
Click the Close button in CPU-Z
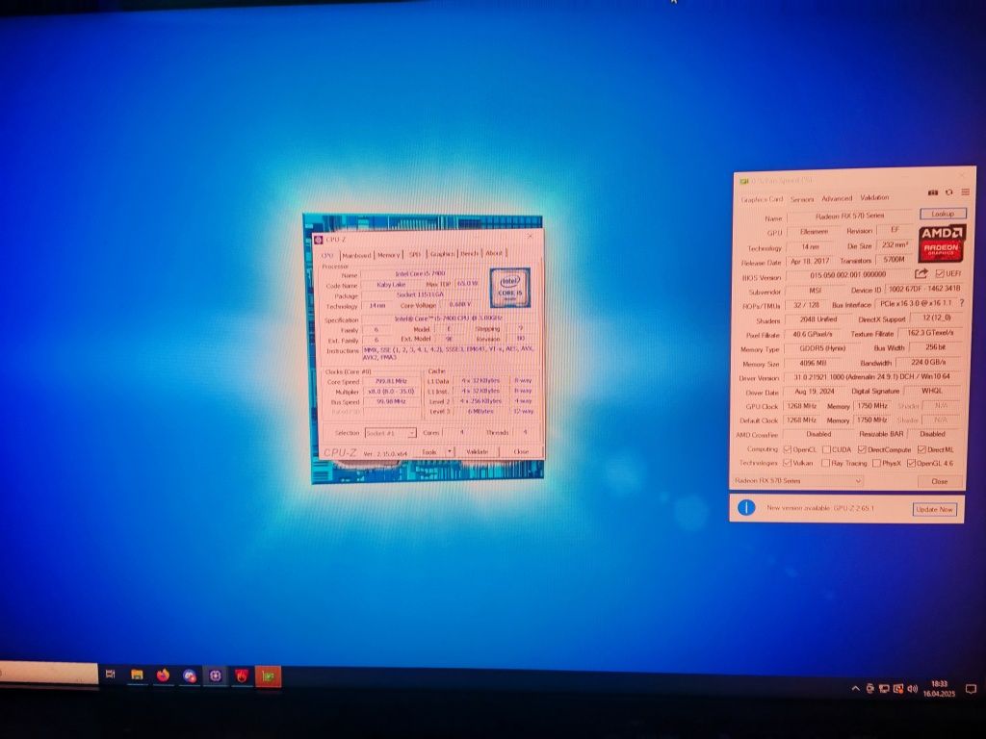pyautogui.click(x=521, y=452)
